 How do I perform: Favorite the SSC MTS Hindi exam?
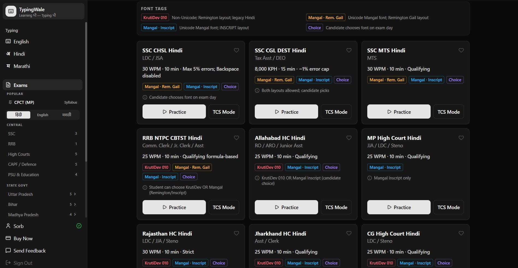(461, 50)
